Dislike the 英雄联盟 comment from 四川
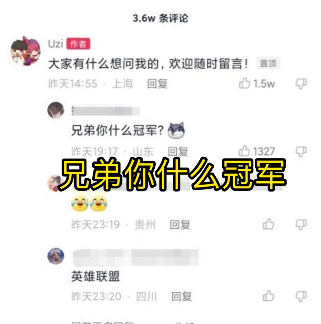 tap(301, 297)
